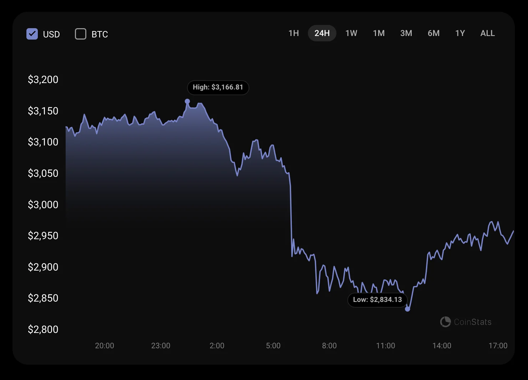528x380 pixels.
Task: Click the USD label text
Action: (x=51, y=34)
